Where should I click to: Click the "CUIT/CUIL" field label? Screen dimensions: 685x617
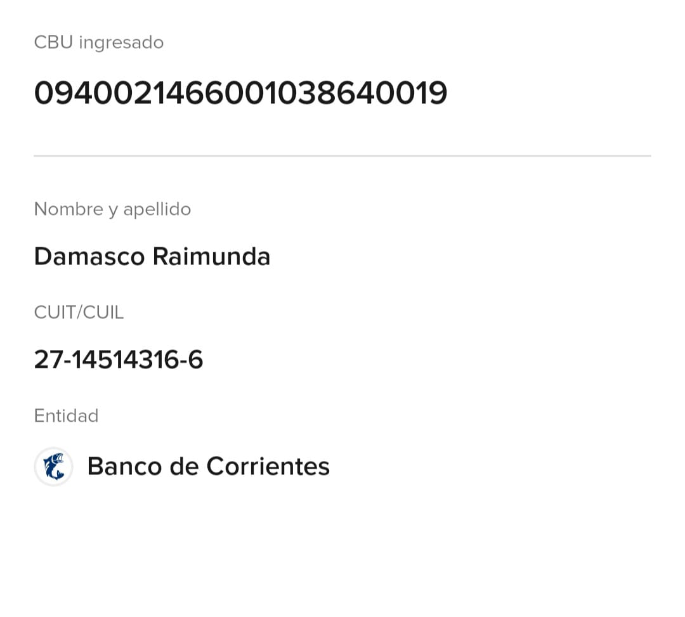point(79,312)
